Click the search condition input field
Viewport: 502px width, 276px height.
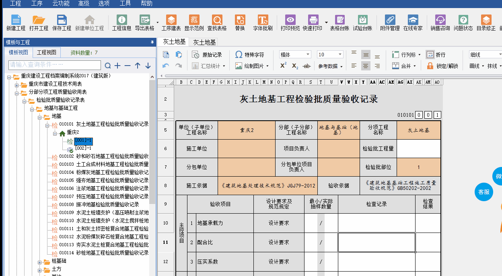[x=55, y=65]
